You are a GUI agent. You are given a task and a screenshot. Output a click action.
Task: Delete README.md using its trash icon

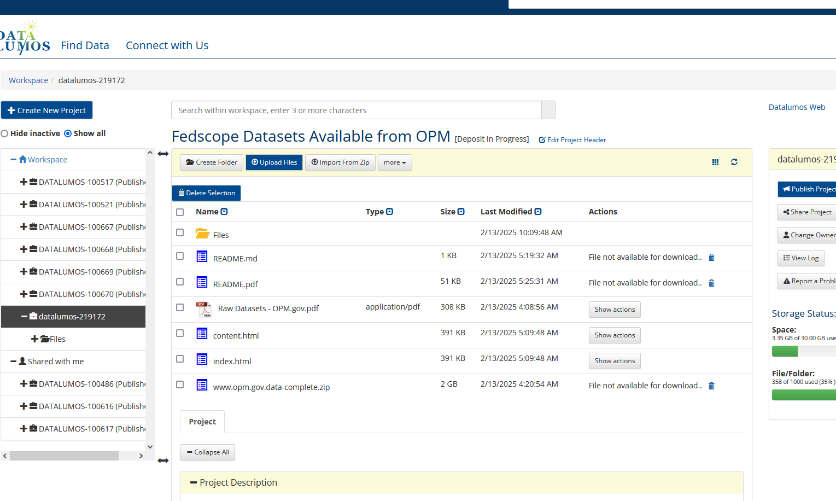click(x=711, y=258)
